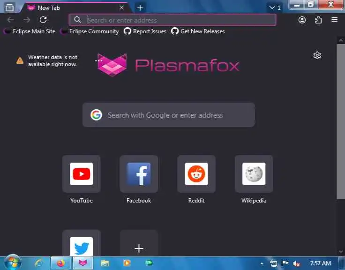Screen dimensions: 345x270
Task: Open Get New Releases bookmark
Action: (198, 31)
